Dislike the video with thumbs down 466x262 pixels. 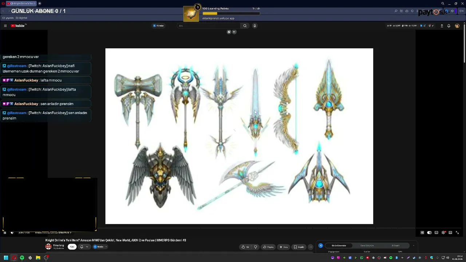(256, 247)
